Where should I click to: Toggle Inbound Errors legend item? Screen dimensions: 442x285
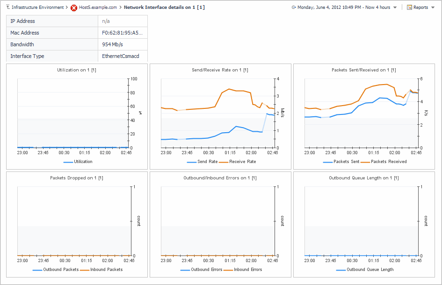[x=242, y=270]
